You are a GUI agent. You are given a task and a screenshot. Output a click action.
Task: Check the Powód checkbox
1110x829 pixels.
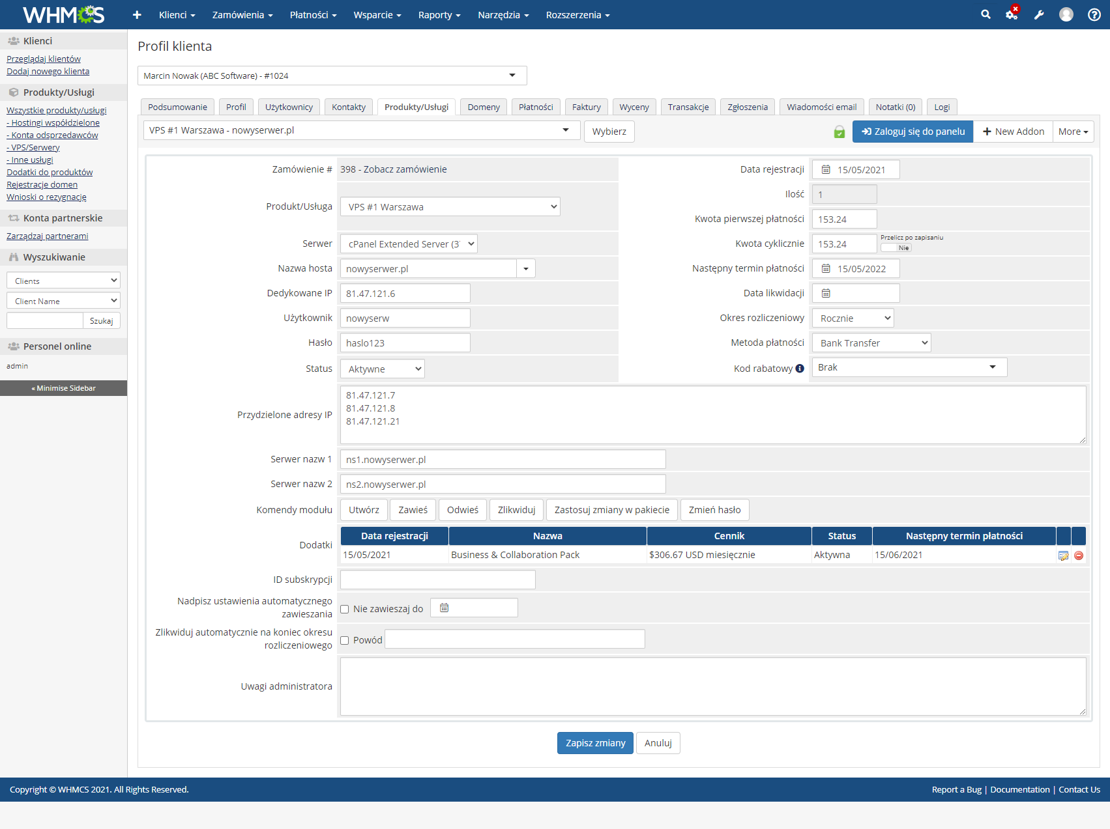[344, 639]
